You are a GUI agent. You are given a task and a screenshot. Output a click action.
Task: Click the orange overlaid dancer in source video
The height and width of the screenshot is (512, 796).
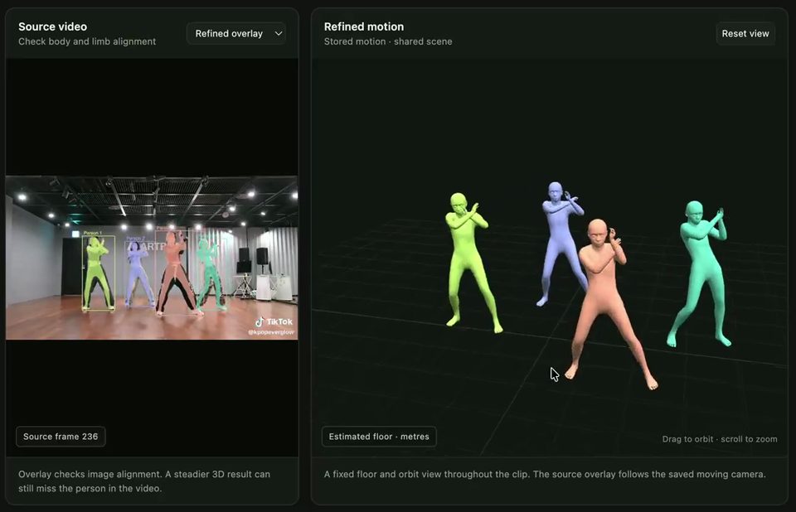[175, 274]
